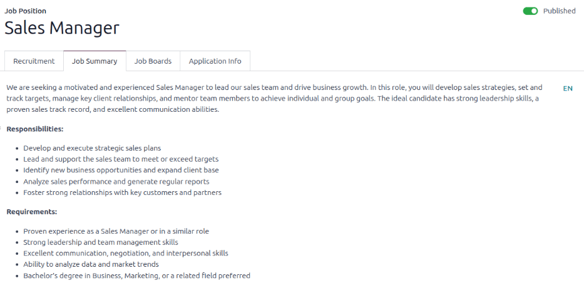Switch to the Job Boards tab
Image resolution: width=584 pixels, height=293 pixels.
pos(153,61)
